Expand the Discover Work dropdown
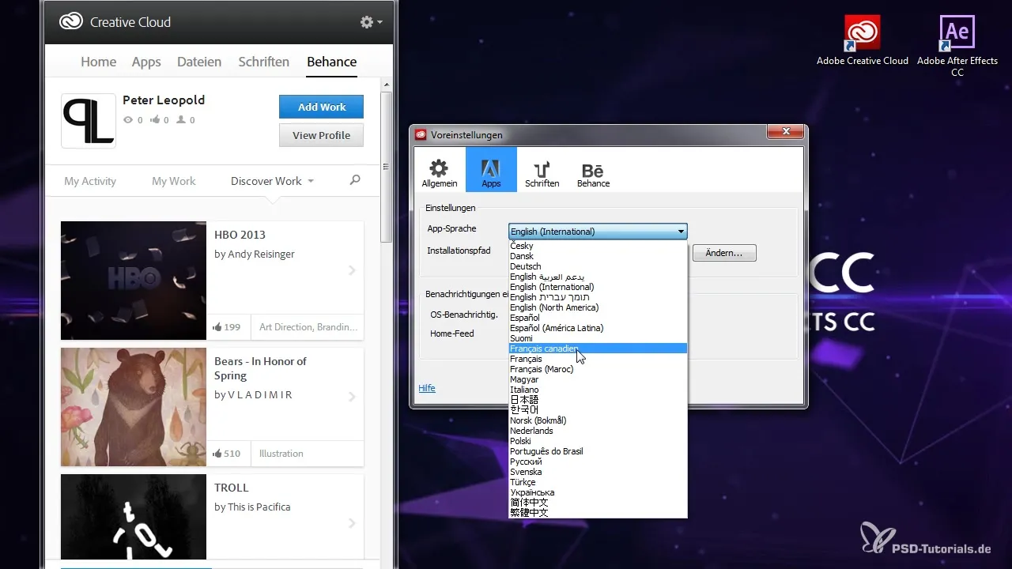The width and height of the screenshot is (1012, 569). coord(272,181)
